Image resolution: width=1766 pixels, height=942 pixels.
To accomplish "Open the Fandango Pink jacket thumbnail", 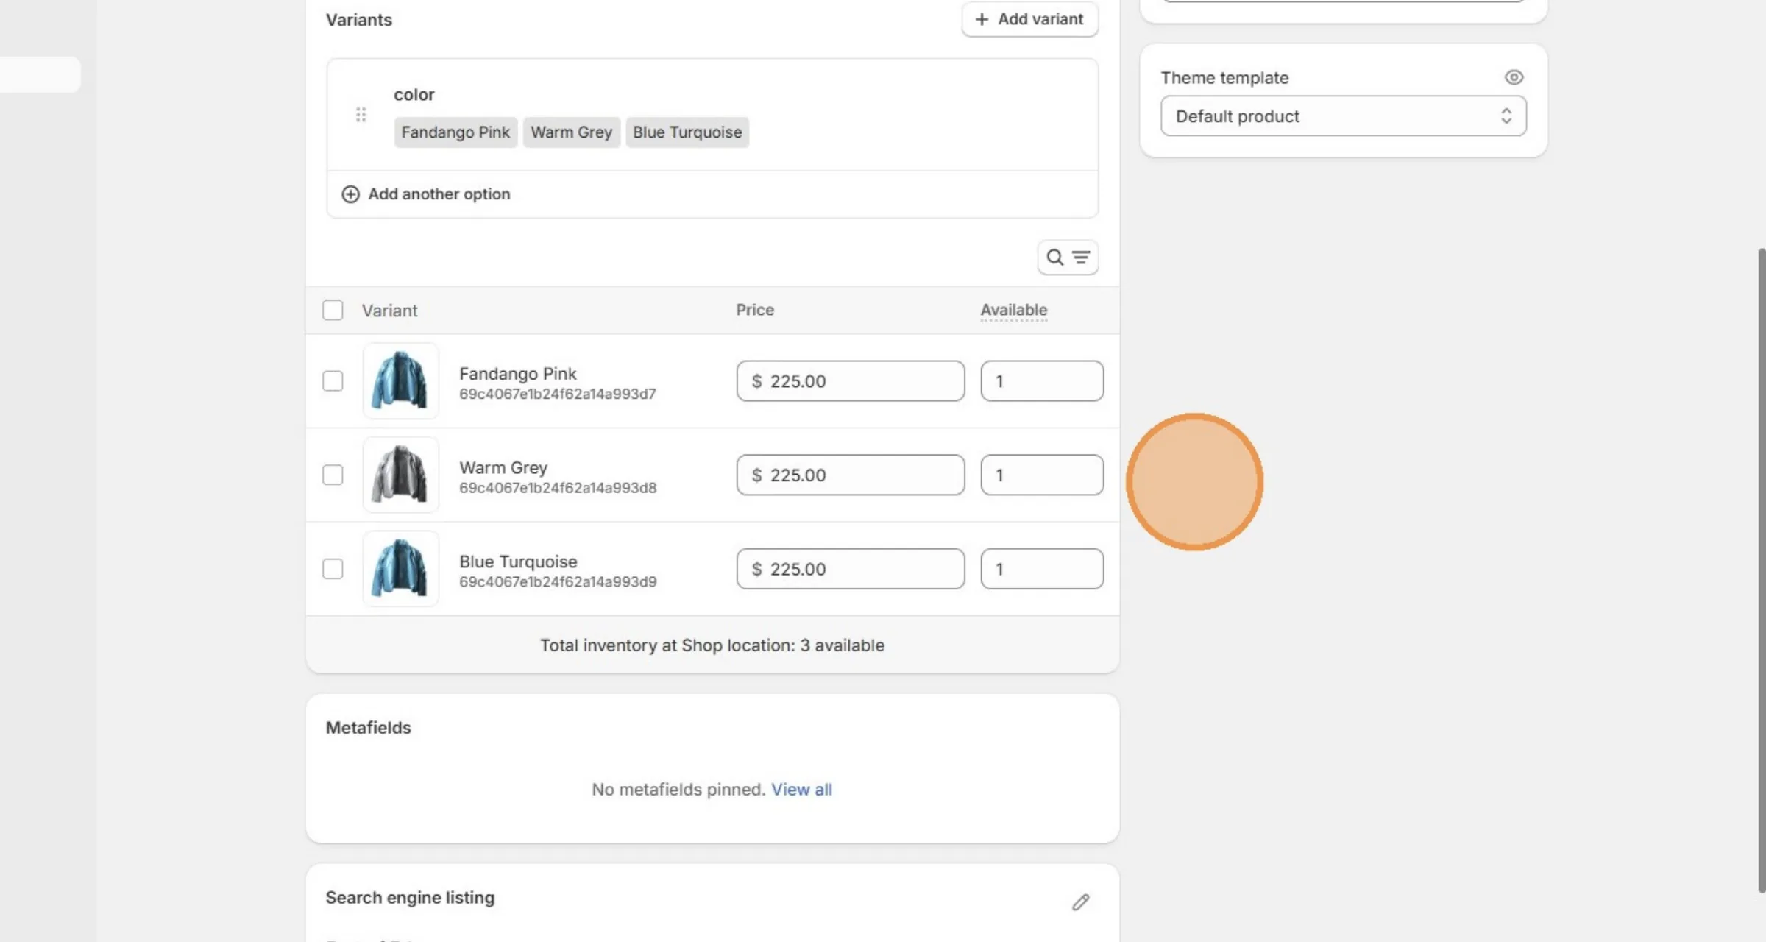I will 400,381.
